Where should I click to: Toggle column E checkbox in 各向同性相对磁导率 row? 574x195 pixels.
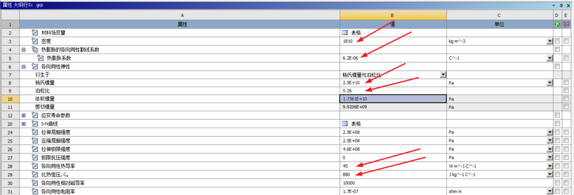coord(567,183)
